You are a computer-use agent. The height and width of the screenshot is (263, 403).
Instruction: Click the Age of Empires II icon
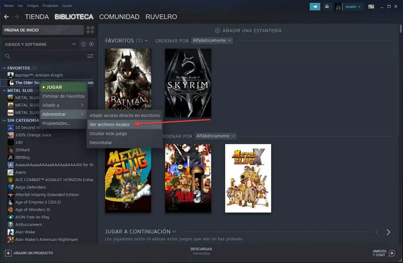[10, 202]
